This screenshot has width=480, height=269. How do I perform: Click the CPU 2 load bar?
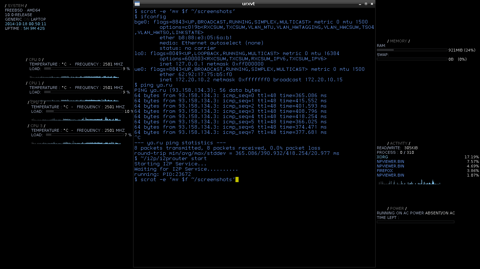click(x=84, y=111)
